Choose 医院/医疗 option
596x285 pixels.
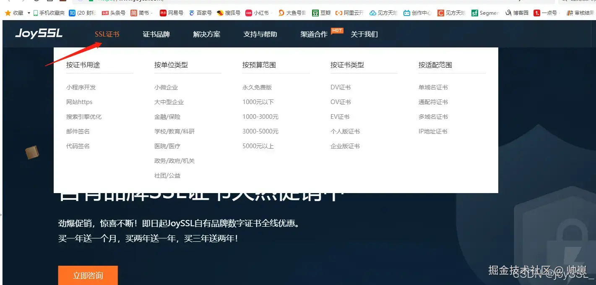(x=167, y=146)
